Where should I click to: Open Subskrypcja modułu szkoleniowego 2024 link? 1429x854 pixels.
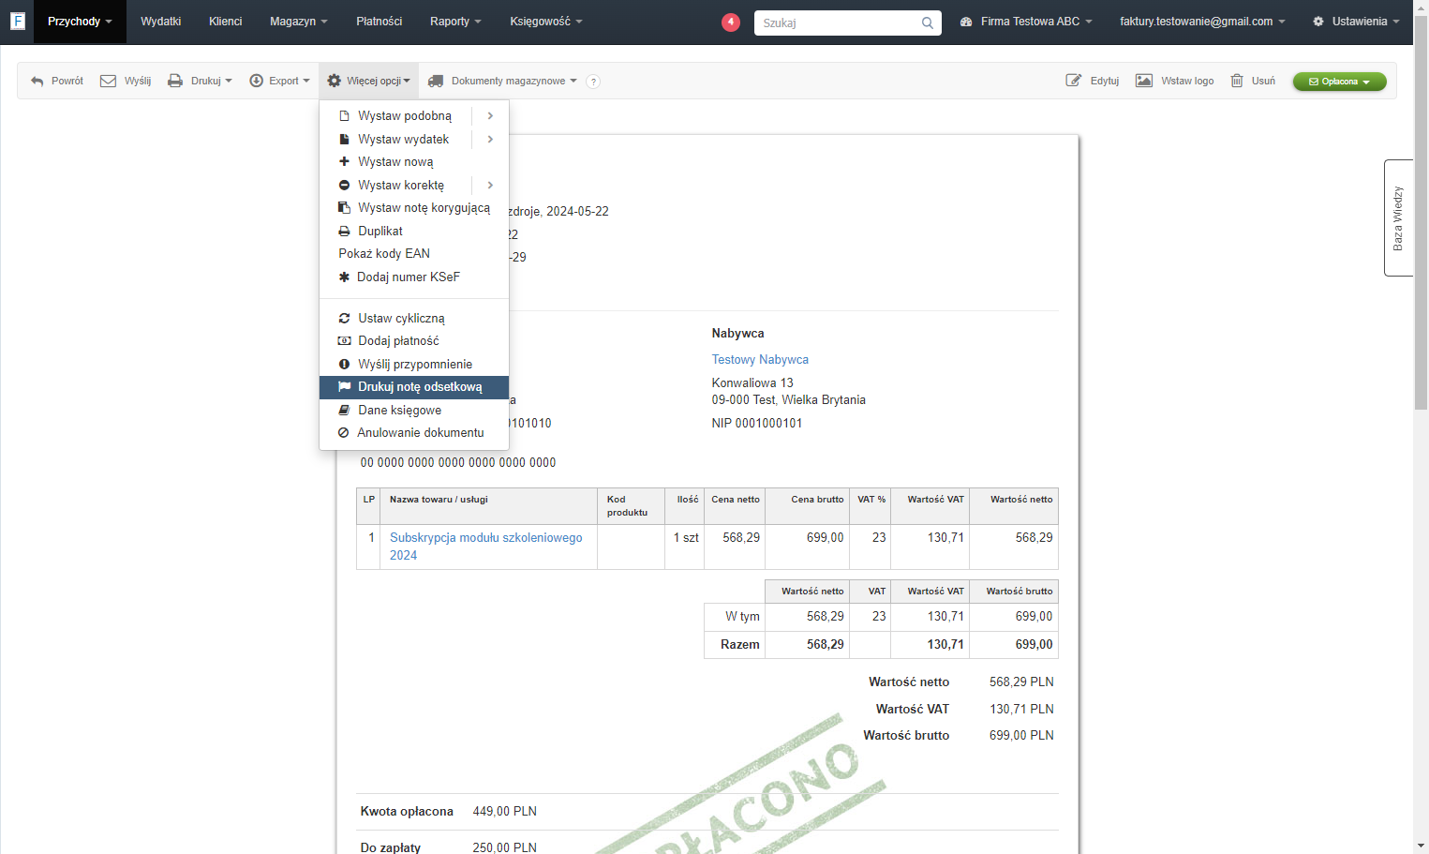tap(486, 547)
